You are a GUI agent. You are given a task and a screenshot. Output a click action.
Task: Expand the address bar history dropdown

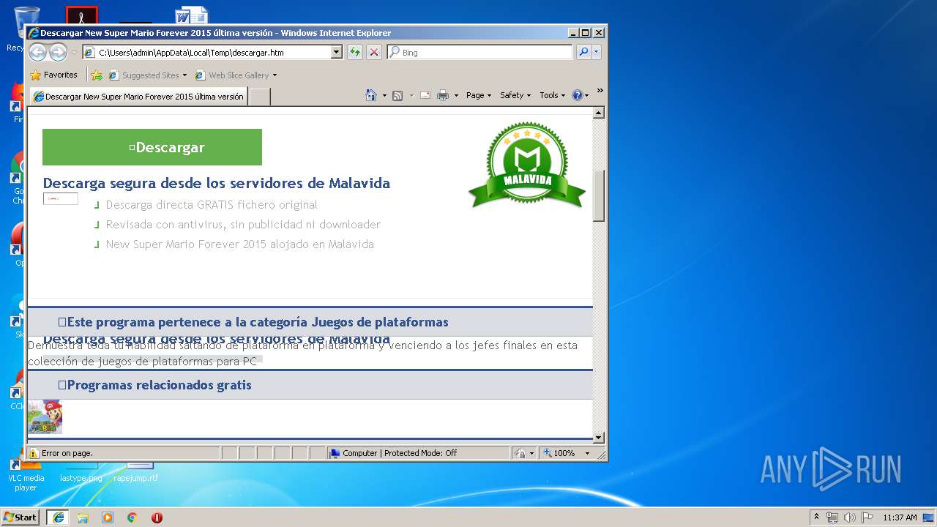click(x=337, y=53)
